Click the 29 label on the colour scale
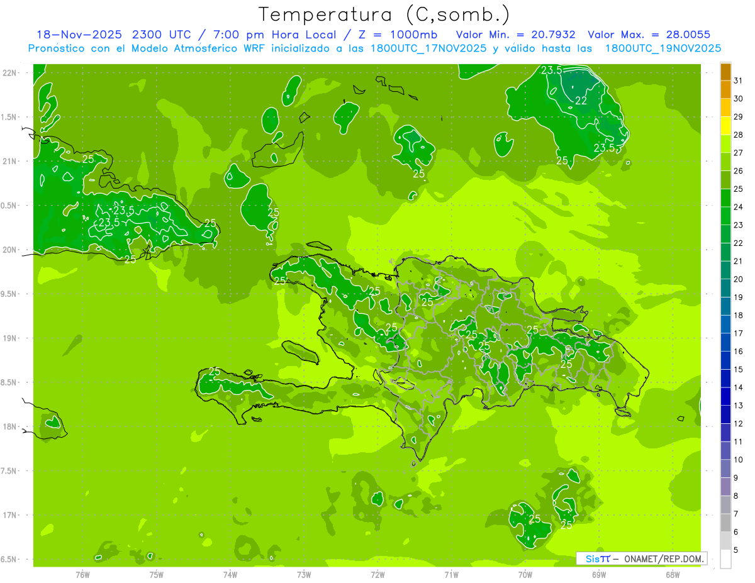This screenshot has height=583, width=755. 739,117
